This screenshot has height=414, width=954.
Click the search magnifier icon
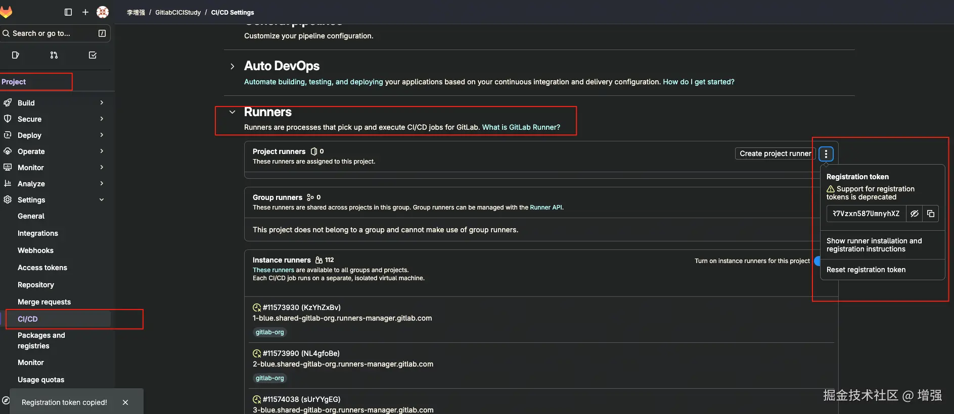click(6, 33)
